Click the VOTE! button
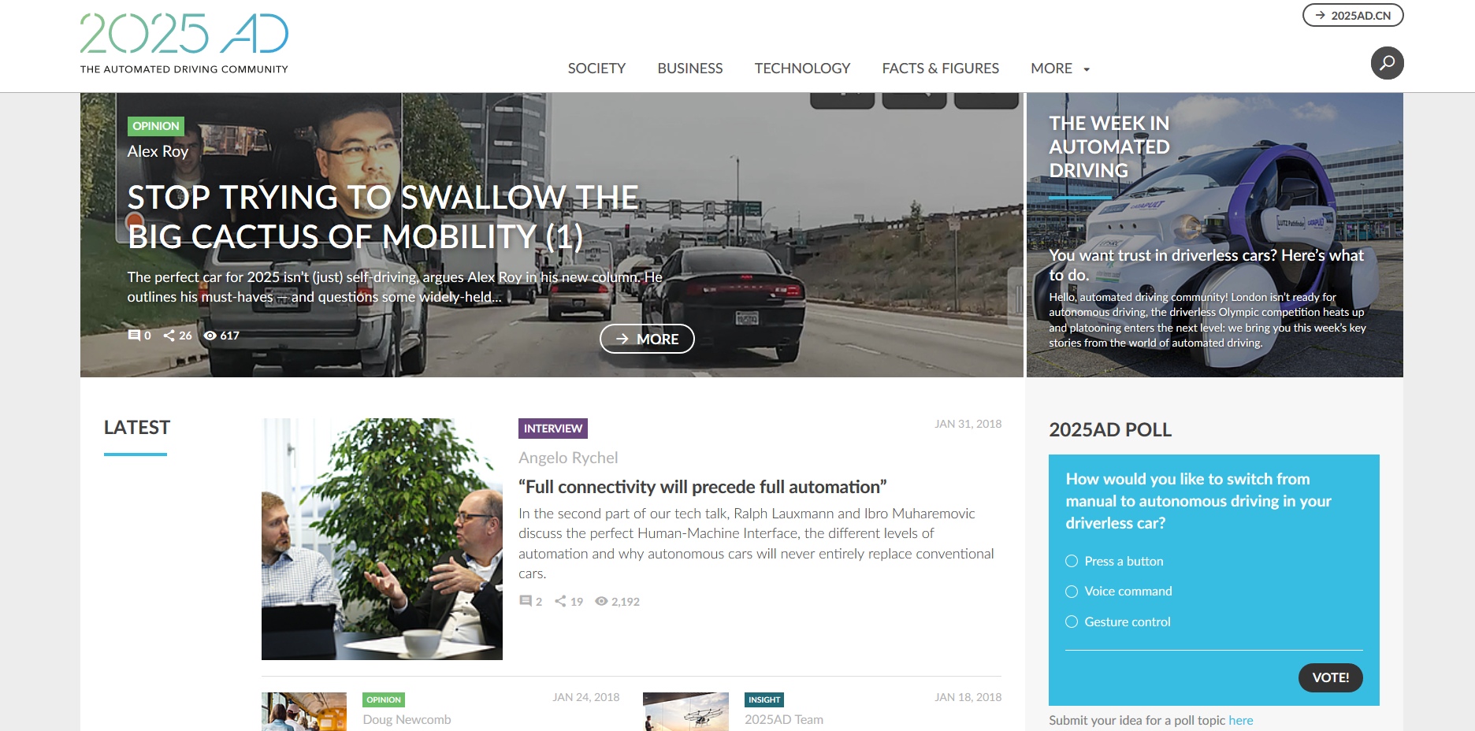1475x731 pixels. [1331, 677]
